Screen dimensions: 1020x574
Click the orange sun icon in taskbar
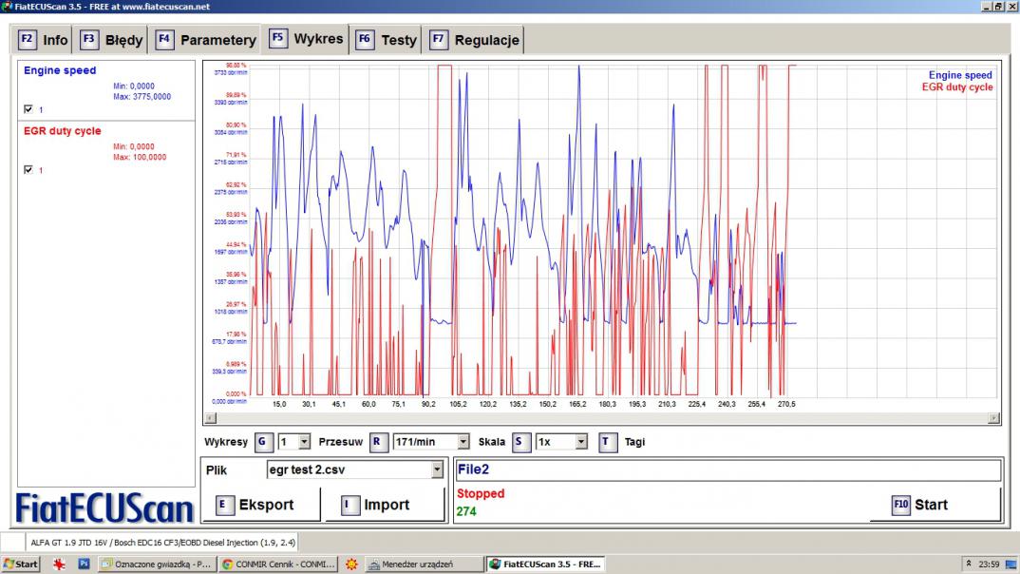click(x=352, y=564)
